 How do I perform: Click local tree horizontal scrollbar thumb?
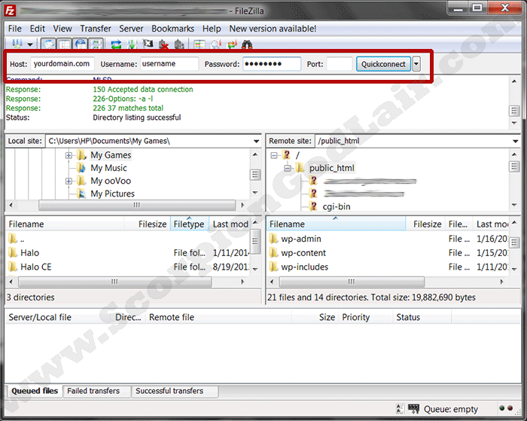(x=137, y=205)
